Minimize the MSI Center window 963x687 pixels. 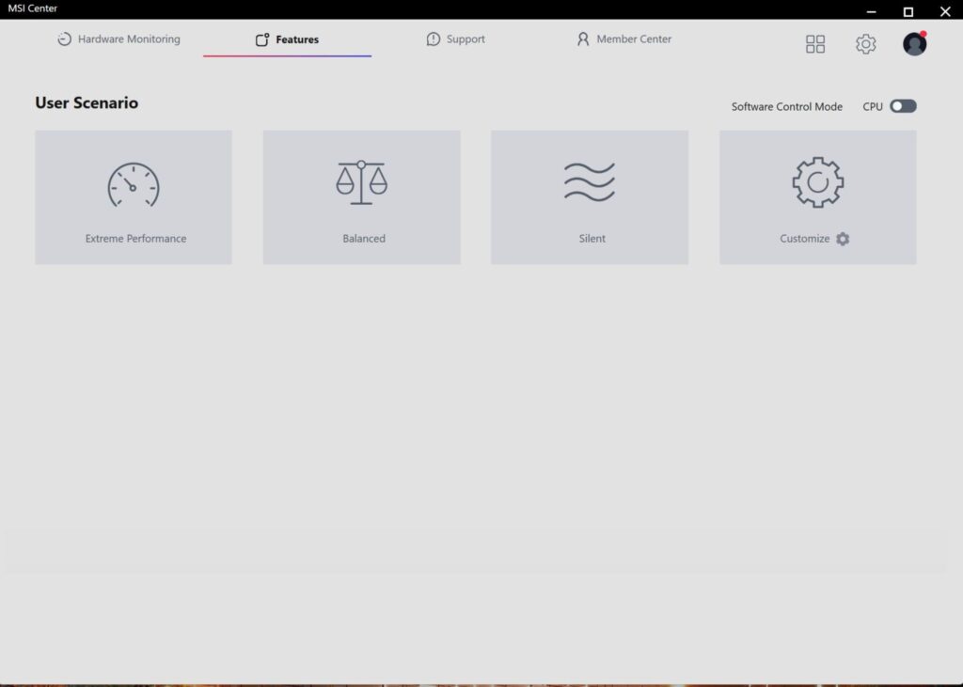(871, 11)
